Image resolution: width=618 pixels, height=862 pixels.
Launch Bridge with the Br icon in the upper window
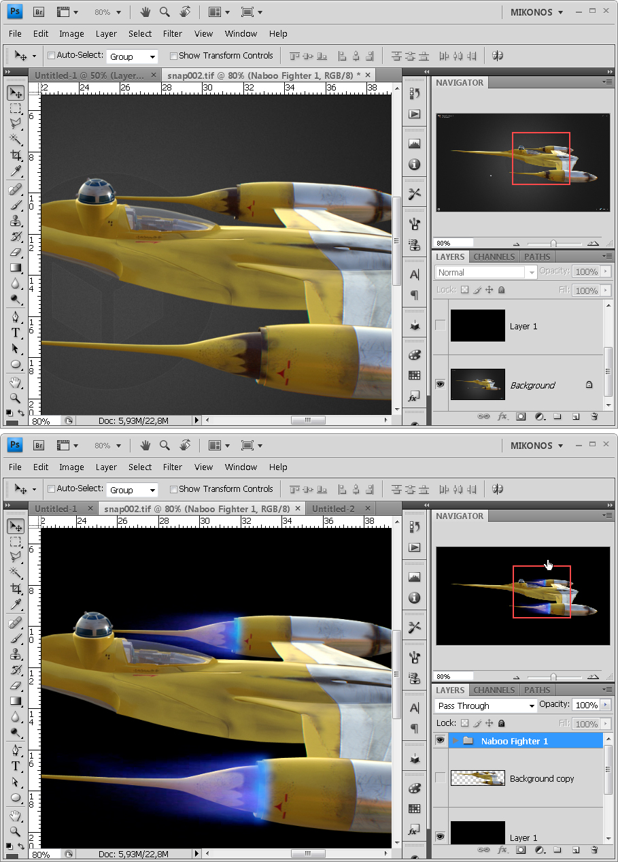click(x=39, y=12)
